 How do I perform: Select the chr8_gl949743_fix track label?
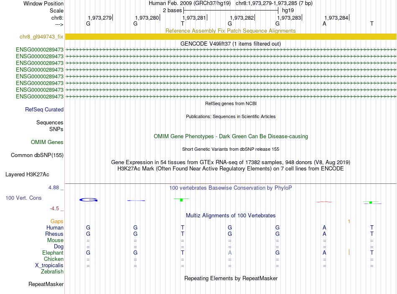click(41, 36)
